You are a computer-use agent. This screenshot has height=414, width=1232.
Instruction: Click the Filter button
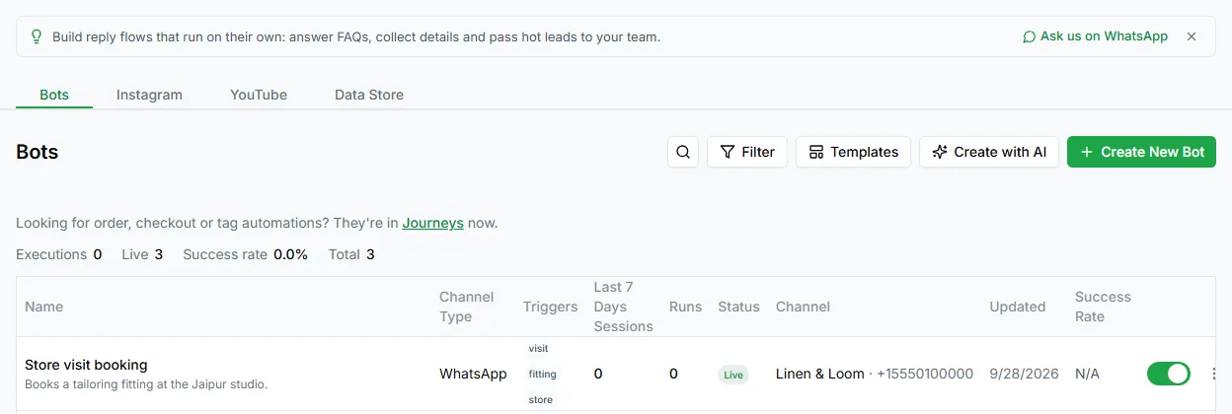coord(747,152)
